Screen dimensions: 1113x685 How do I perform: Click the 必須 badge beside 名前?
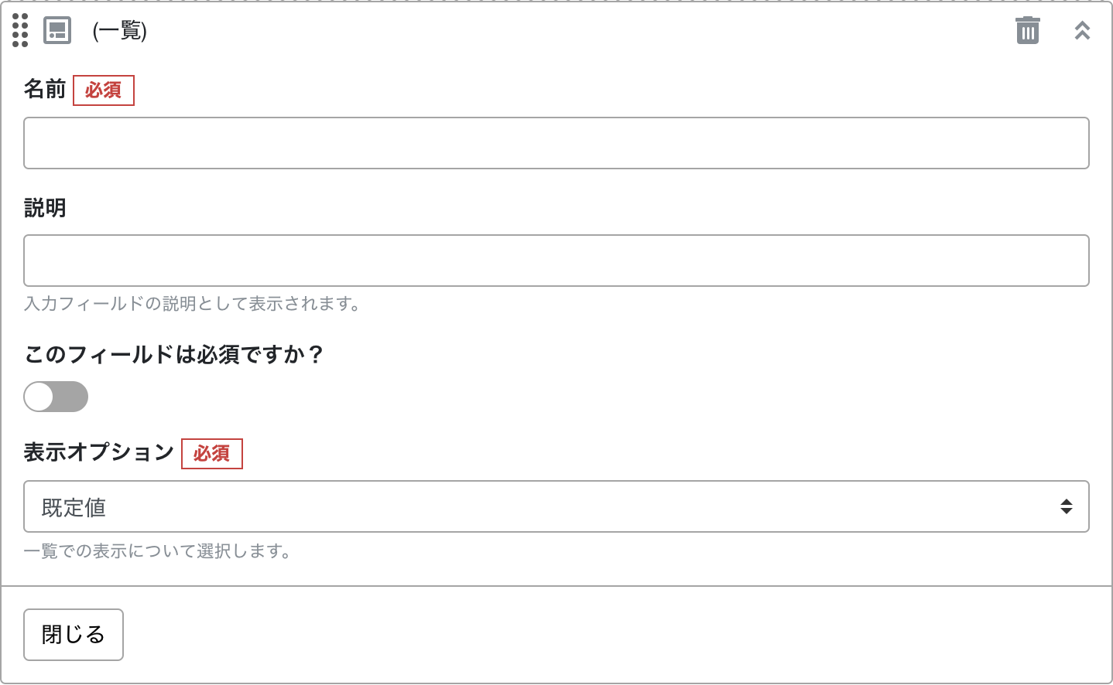tap(104, 90)
